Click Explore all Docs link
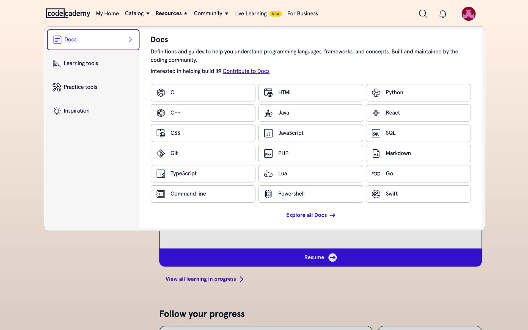Viewport: 528px width, 330px height. pos(310,215)
